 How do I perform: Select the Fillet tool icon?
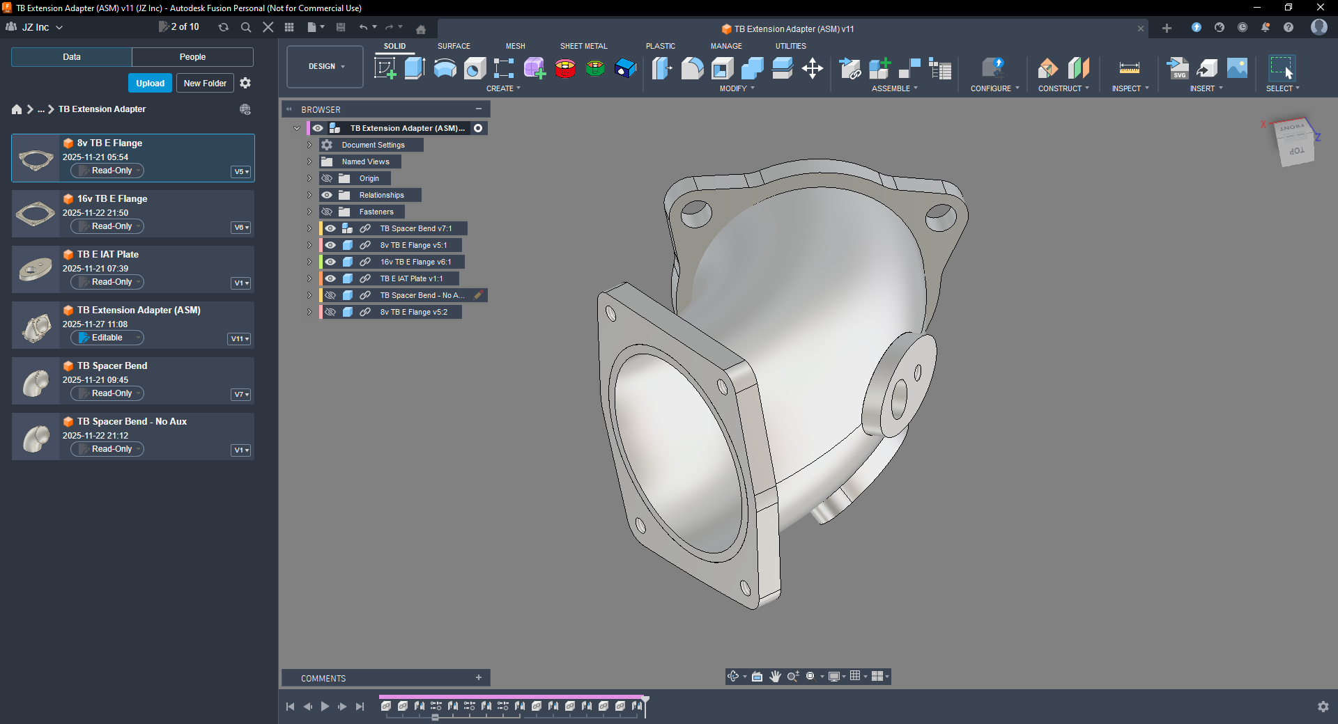click(692, 68)
